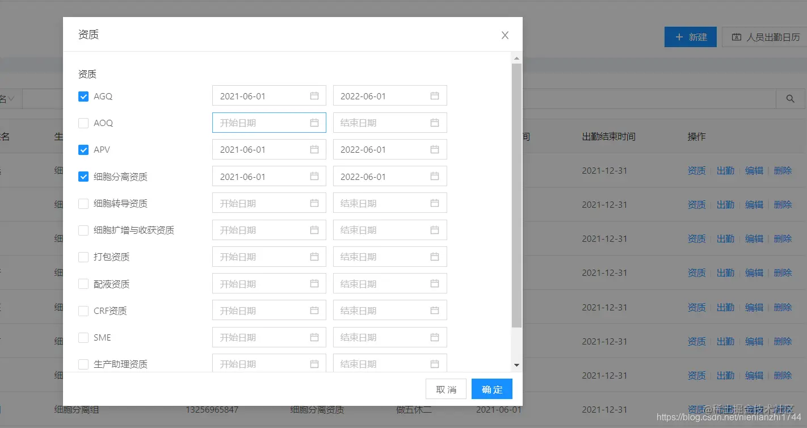This screenshot has width=807, height=428.
Task: Click 出勤 link in first table row
Action: (725, 170)
